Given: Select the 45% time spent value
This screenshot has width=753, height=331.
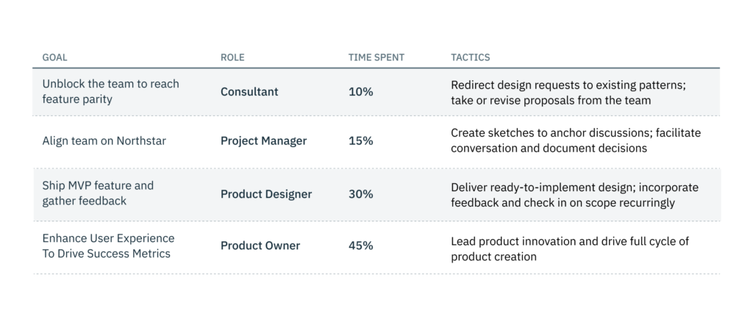Looking at the screenshot, I should 361,246.
